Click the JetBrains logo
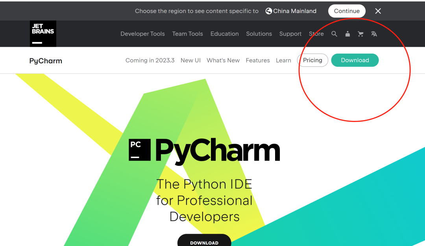425x246 pixels. (x=43, y=33)
